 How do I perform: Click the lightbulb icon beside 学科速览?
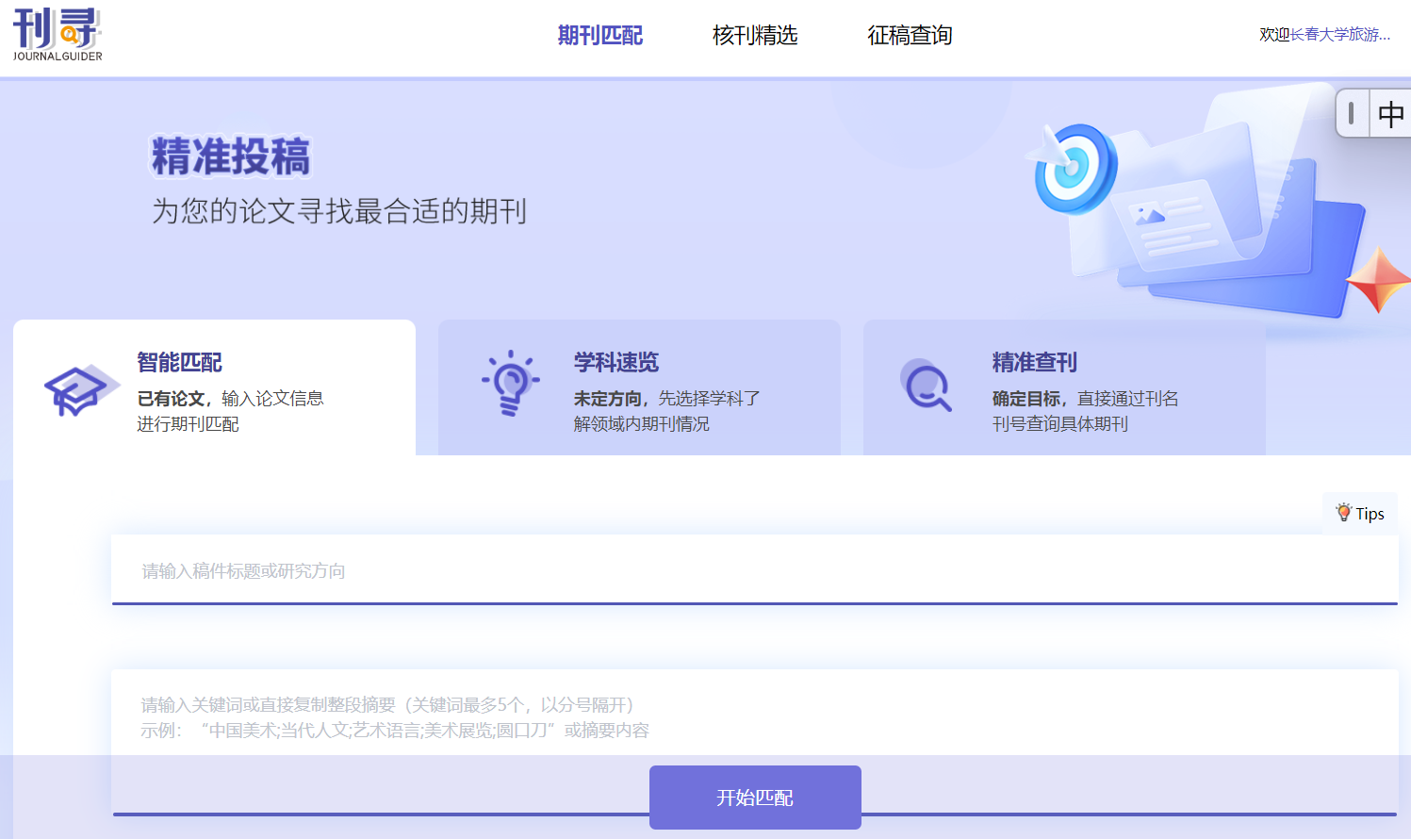coord(510,384)
